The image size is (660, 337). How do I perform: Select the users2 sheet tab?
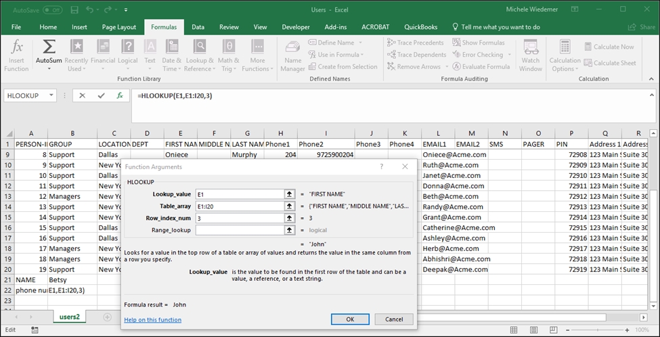70,317
